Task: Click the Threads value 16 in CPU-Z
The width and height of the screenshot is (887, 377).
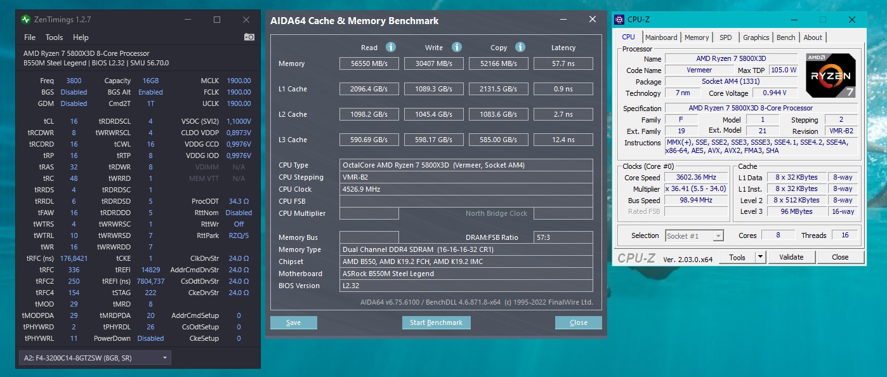Action: [x=845, y=235]
